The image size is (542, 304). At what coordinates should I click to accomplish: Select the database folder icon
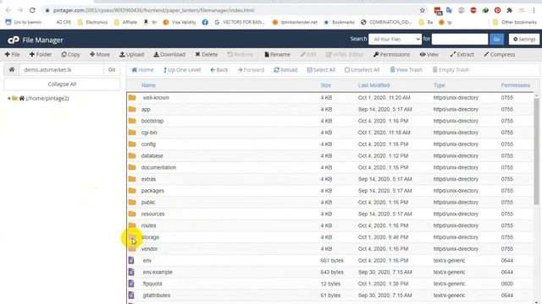pyautogui.click(x=132, y=155)
